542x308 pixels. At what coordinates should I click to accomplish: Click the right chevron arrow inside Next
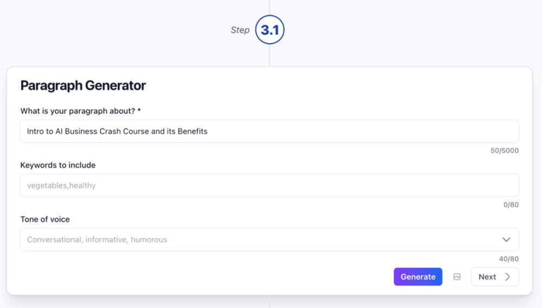(x=507, y=277)
